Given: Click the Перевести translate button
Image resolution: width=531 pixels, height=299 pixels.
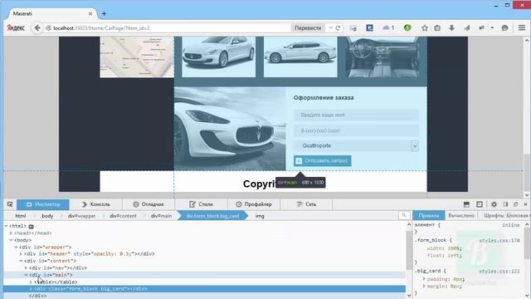Looking at the screenshot, I should click(x=308, y=28).
